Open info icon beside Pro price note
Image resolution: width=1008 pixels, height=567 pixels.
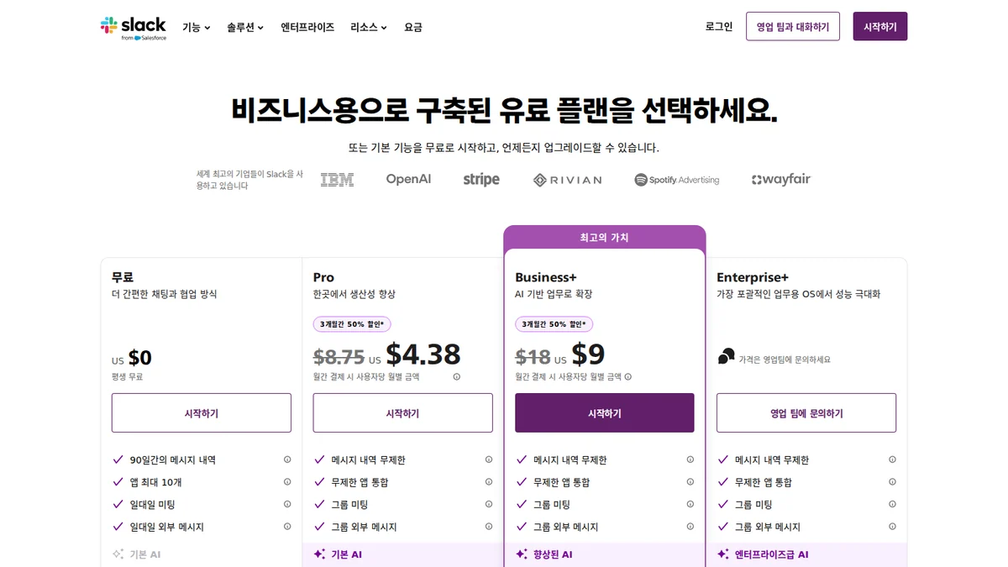[x=457, y=377]
